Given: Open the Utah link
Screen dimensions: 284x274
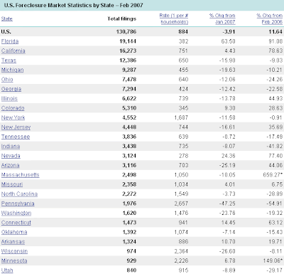Looking at the screenshot, I should click(7, 270).
